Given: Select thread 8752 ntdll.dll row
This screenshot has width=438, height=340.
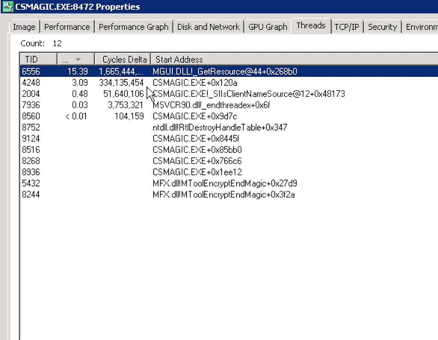Looking at the screenshot, I should [219, 127].
